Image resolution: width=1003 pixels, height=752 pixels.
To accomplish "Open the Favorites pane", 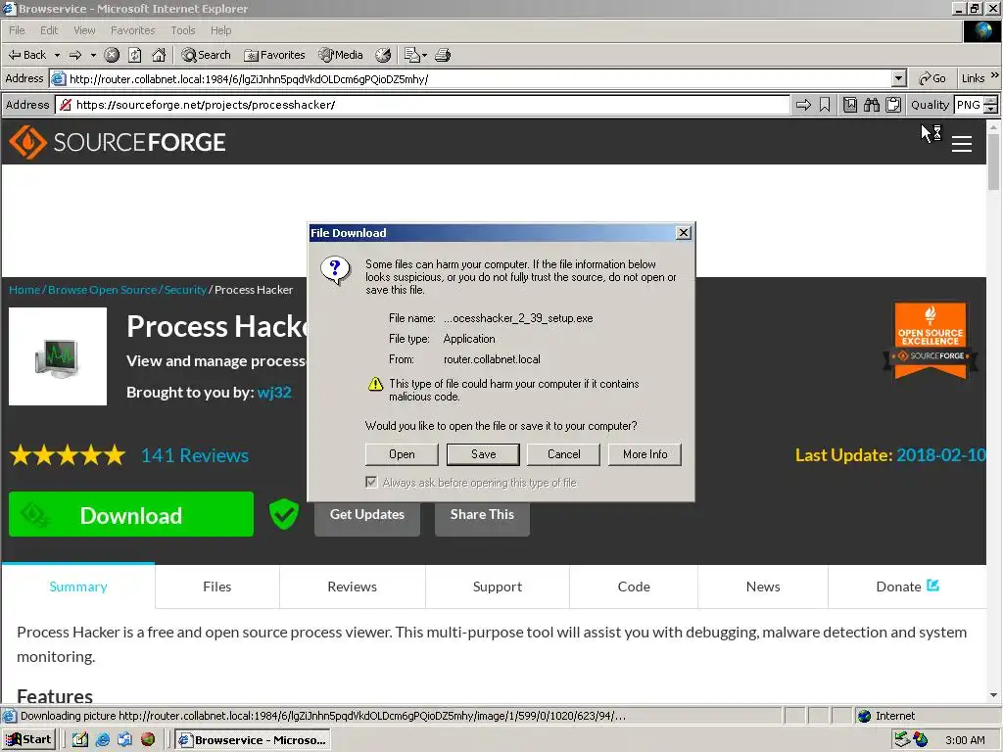I will (275, 55).
